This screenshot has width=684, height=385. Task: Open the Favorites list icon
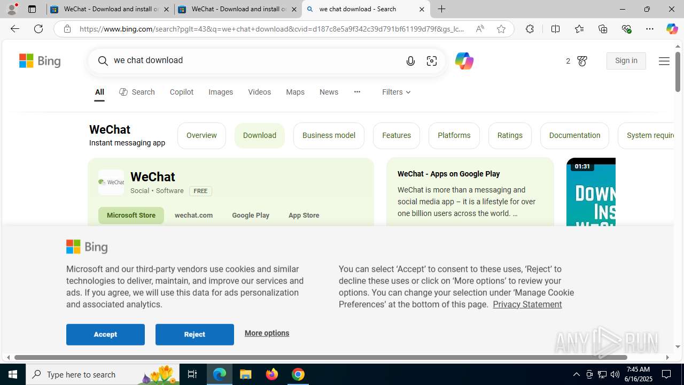point(579,29)
